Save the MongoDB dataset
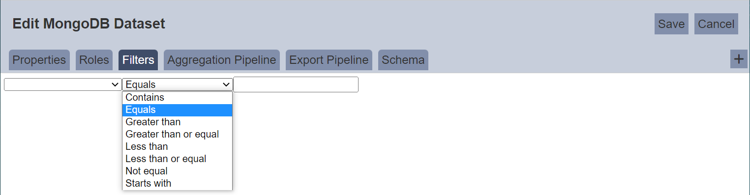 click(x=671, y=24)
